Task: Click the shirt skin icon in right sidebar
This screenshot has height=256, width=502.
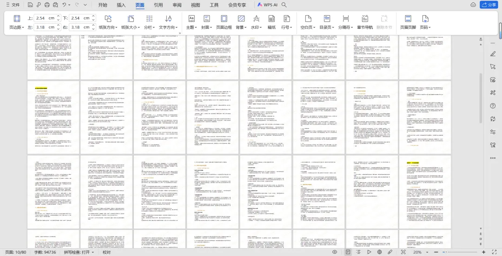Action: [493, 145]
